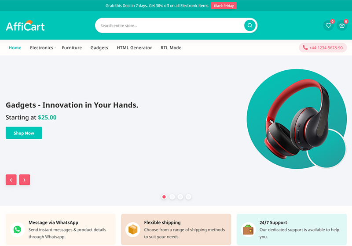Screen dimensions: 352x246
Task: Click the search magnifier icon button
Action: coord(250,25)
